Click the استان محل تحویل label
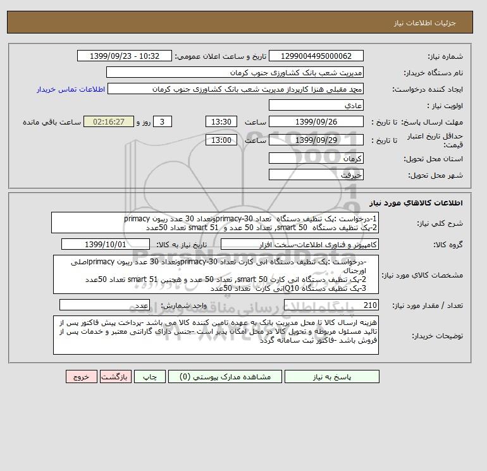This screenshot has height=471, width=487. click(433, 159)
